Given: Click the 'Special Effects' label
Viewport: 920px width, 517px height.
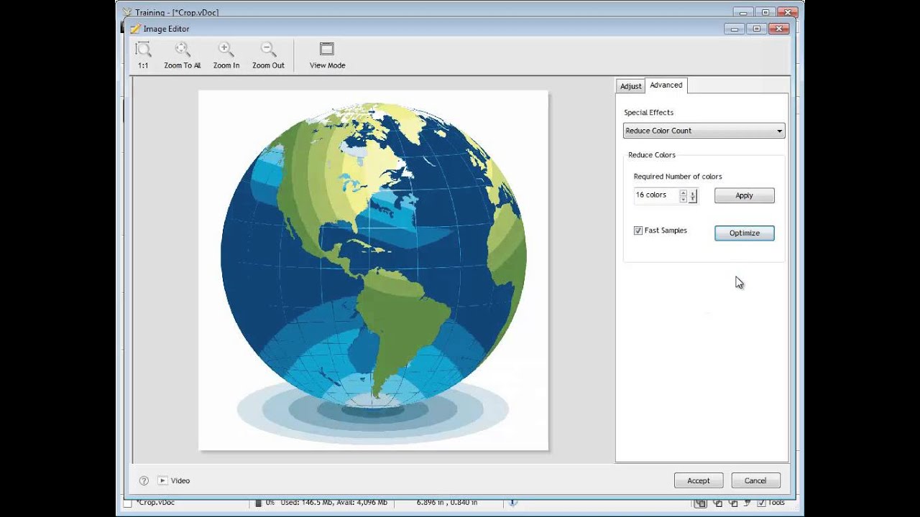Looking at the screenshot, I should tap(648, 113).
